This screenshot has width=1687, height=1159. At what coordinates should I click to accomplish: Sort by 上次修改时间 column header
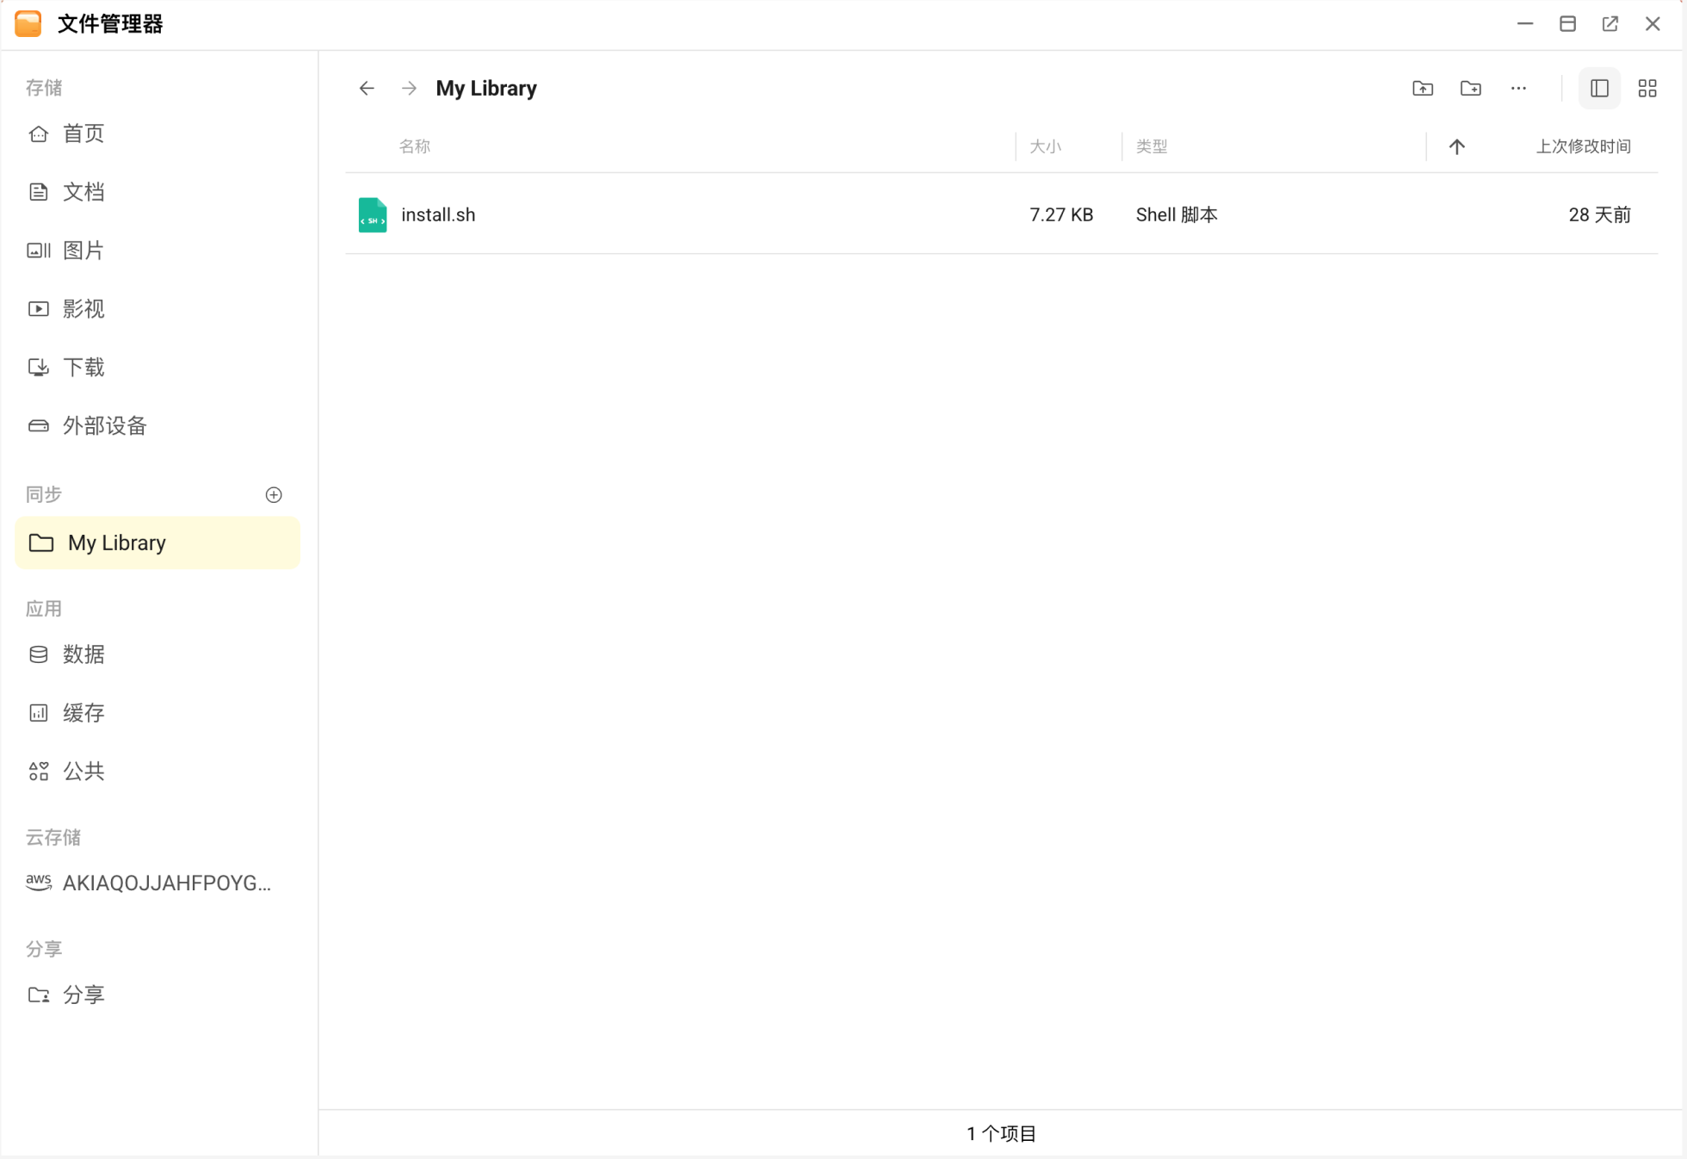click(1584, 146)
